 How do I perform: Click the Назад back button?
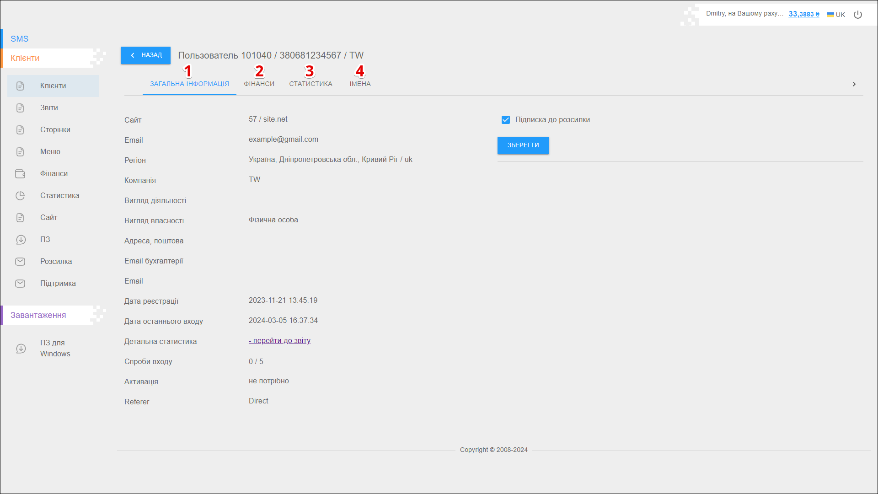click(x=145, y=55)
